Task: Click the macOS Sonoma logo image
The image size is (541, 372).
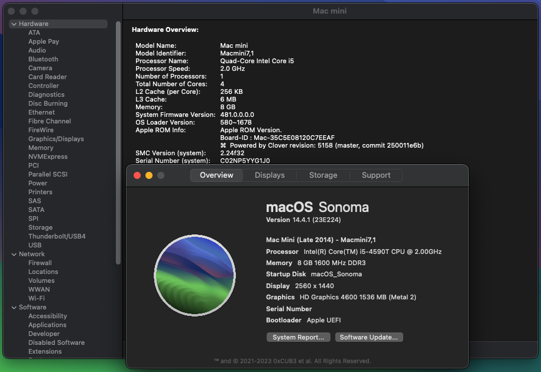Action: [195, 275]
